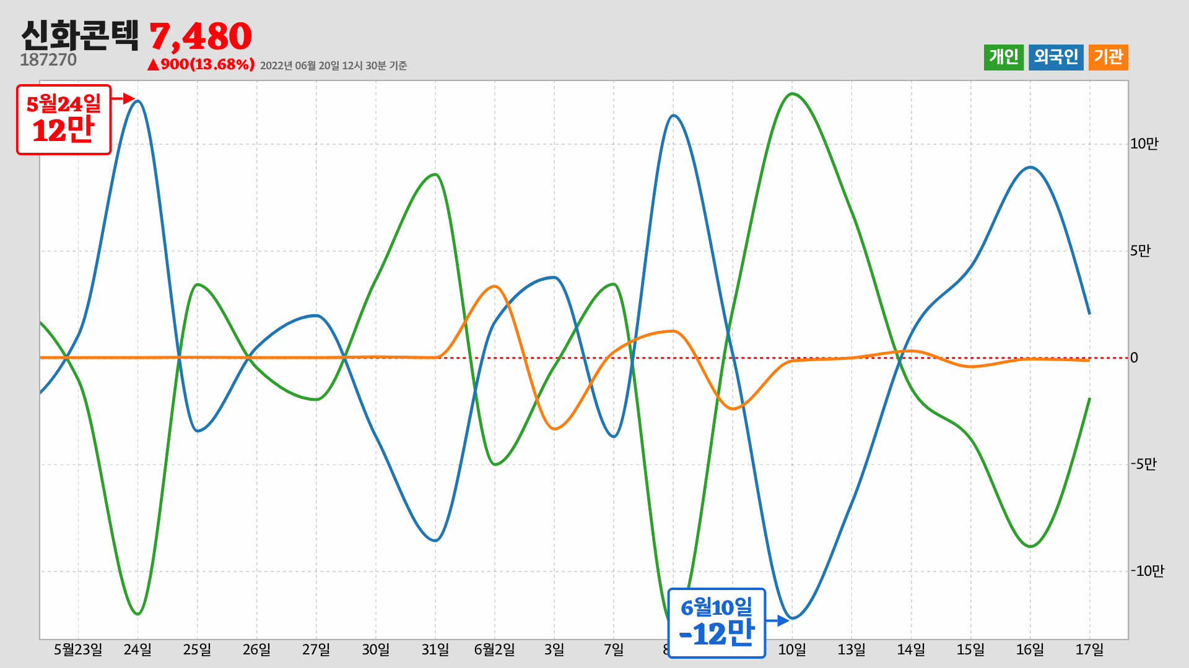This screenshot has height=668, width=1189.
Task: Click the blue line trough on 10일
Action: pos(792,618)
